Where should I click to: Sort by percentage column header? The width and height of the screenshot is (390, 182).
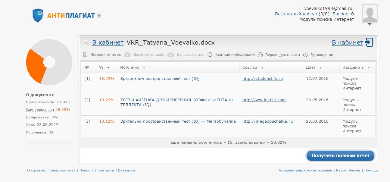(x=101, y=67)
